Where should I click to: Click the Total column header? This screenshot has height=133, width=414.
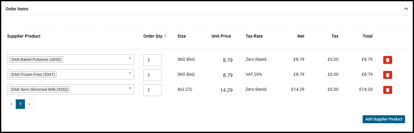pos(368,36)
